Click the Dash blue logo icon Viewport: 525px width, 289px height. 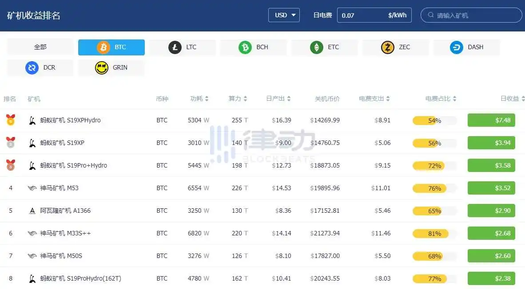456,47
